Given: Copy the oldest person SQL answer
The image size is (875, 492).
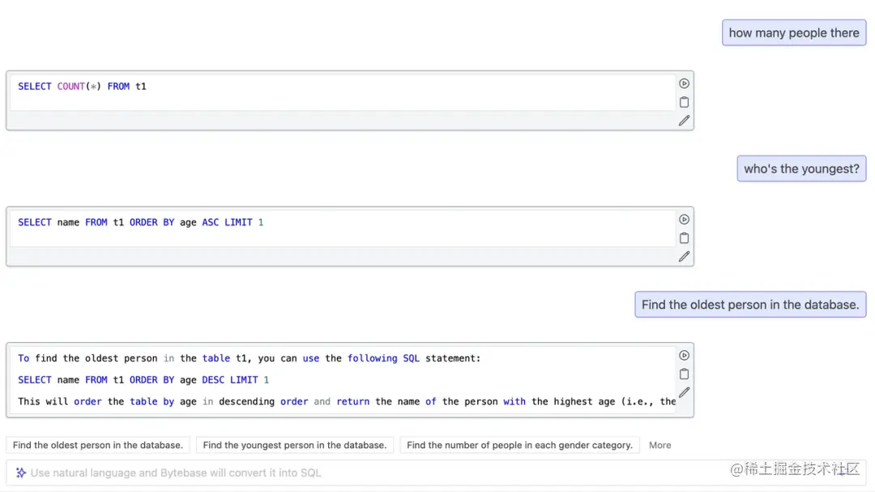Looking at the screenshot, I should coord(684,374).
